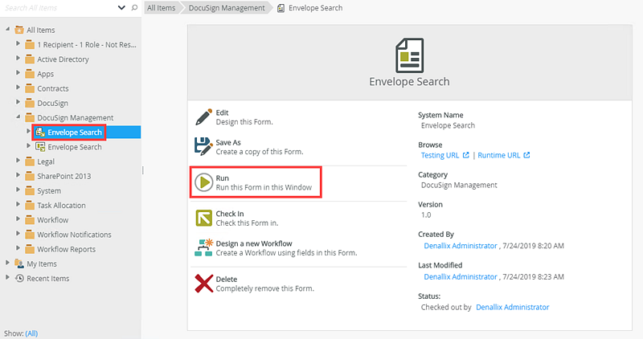
Task: Click the Check In action text
Action: click(247, 219)
